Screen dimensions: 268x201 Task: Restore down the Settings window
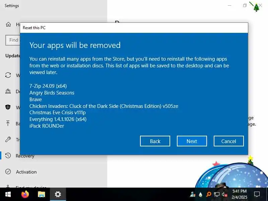point(245,5)
